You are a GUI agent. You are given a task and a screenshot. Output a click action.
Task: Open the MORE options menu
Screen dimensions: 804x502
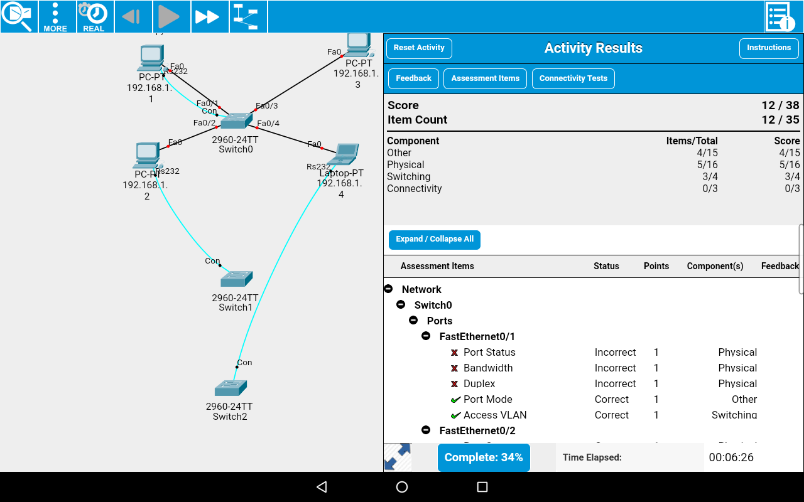point(57,16)
